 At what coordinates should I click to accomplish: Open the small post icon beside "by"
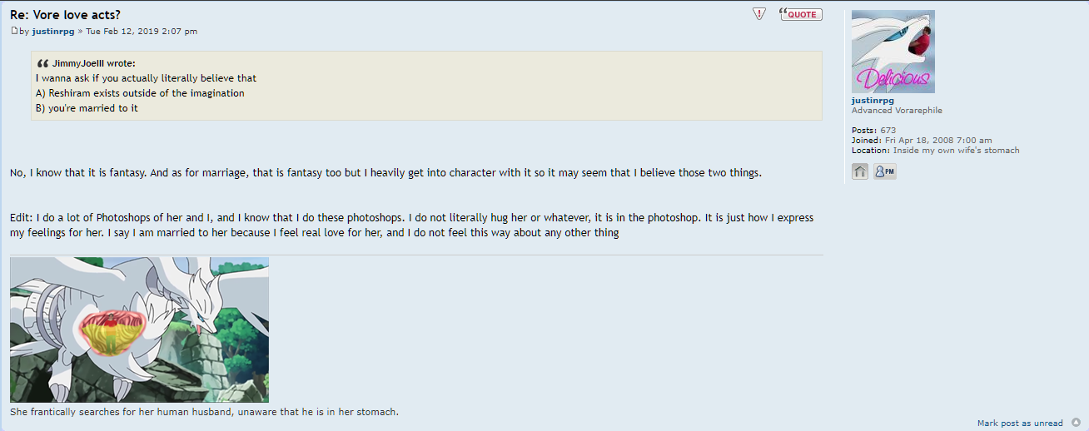click(x=14, y=31)
